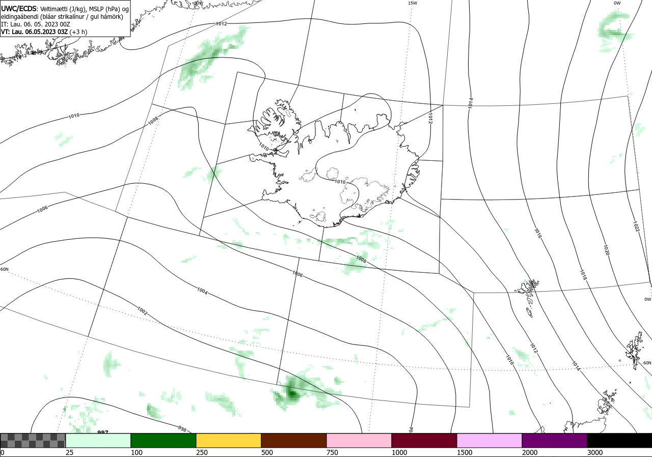Click the darkest green CAPE maximum patch
The width and height of the screenshot is (652, 457).
(292, 393)
